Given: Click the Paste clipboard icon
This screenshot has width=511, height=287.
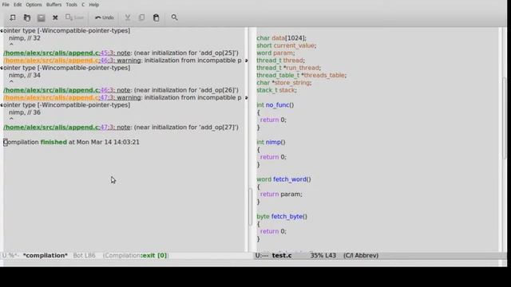Looking at the screenshot, I should (x=156, y=18).
